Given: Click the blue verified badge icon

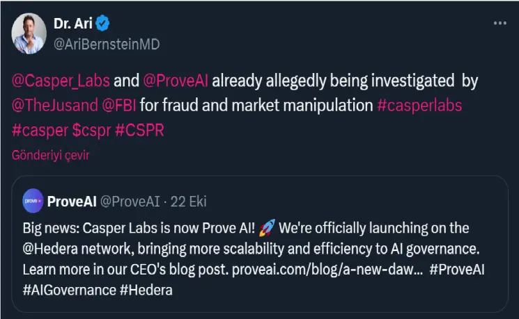Looking at the screenshot, I should [102, 24].
